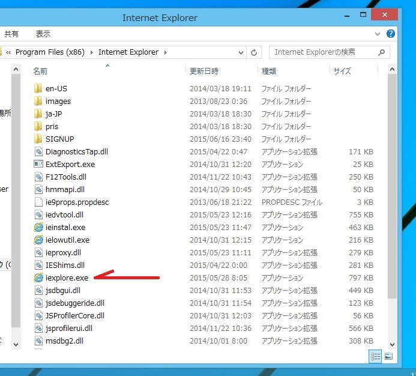
Task: Open the address bar history dropdown
Action: pyautogui.click(x=241, y=52)
